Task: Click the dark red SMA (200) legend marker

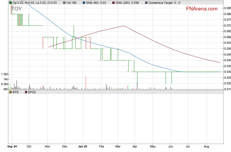Action: click(x=113, y=3)
